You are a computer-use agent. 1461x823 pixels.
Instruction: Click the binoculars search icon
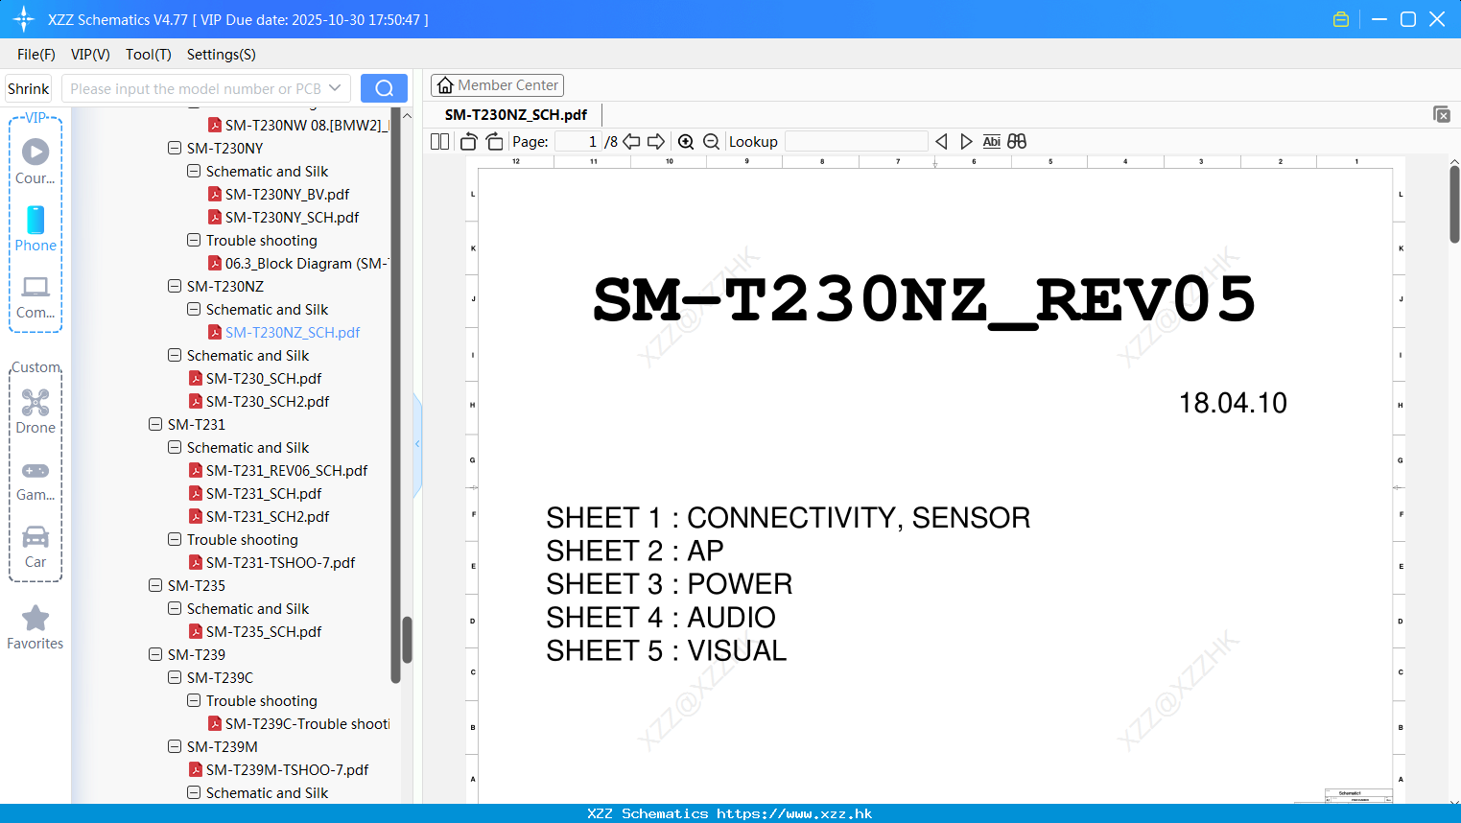(x=1017, y=141)
